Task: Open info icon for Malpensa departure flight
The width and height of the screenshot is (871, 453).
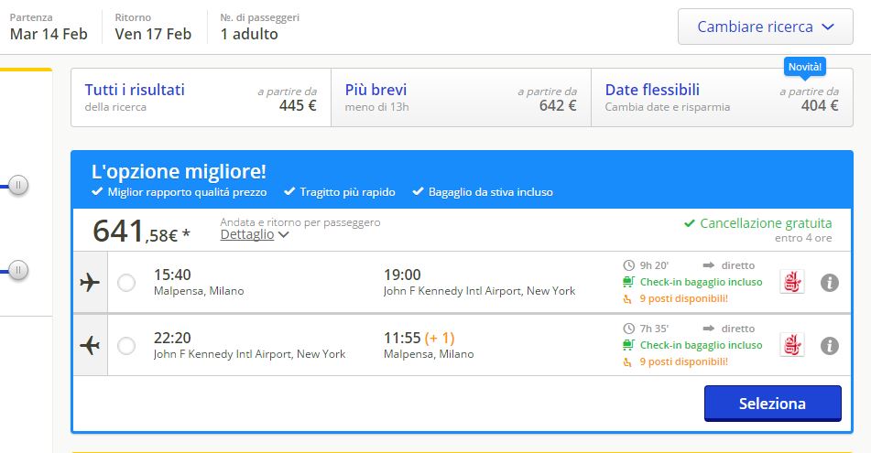Action: (830, 283)
